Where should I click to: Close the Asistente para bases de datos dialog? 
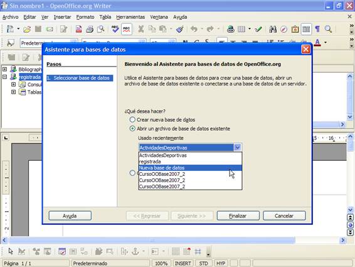[305, 49]
